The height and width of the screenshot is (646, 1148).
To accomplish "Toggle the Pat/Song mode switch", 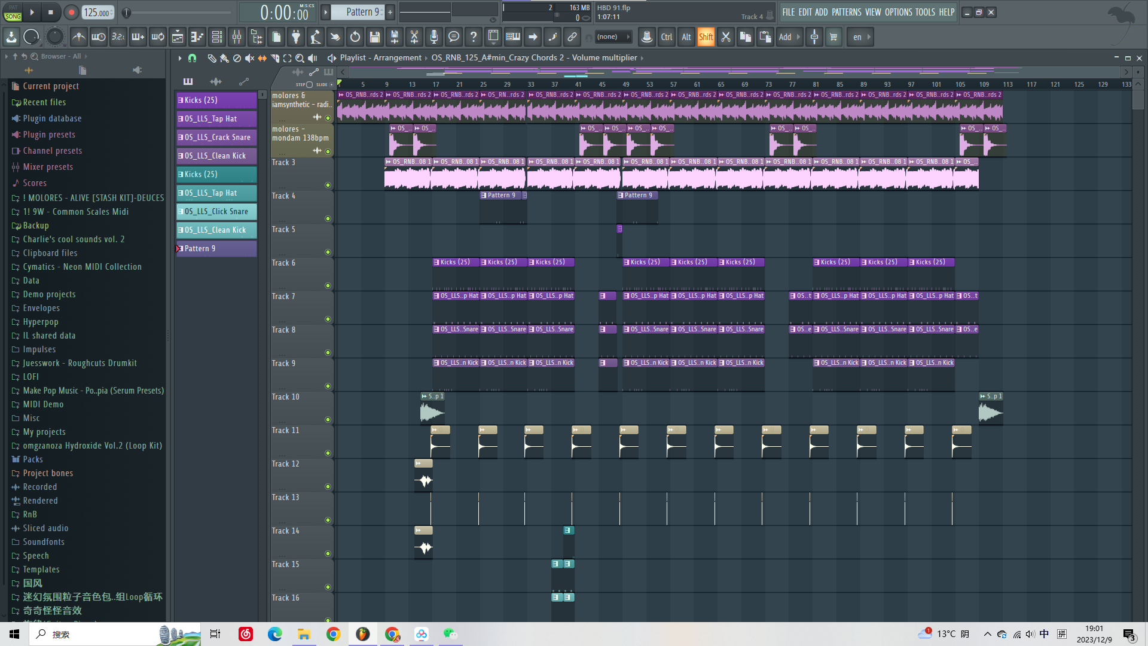I will [13, 13].
